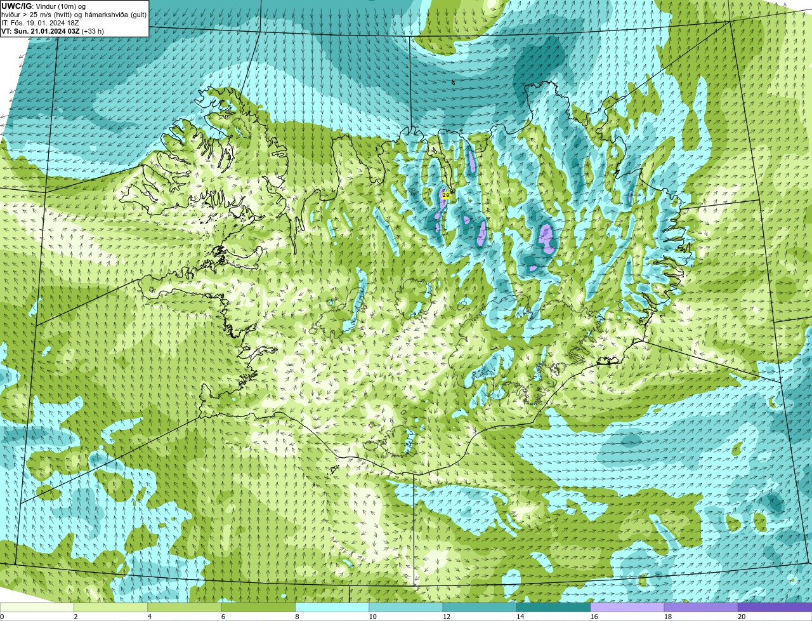Click the colorbar tick label '18'

pos(668,617)
